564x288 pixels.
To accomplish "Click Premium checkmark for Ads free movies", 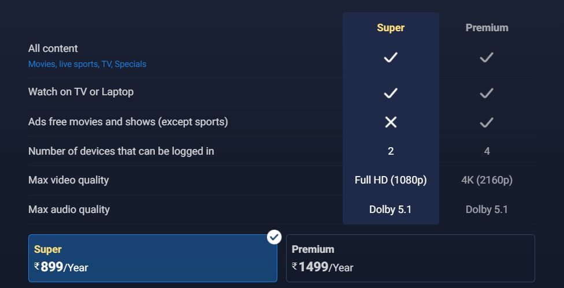I will pos(487,122).
